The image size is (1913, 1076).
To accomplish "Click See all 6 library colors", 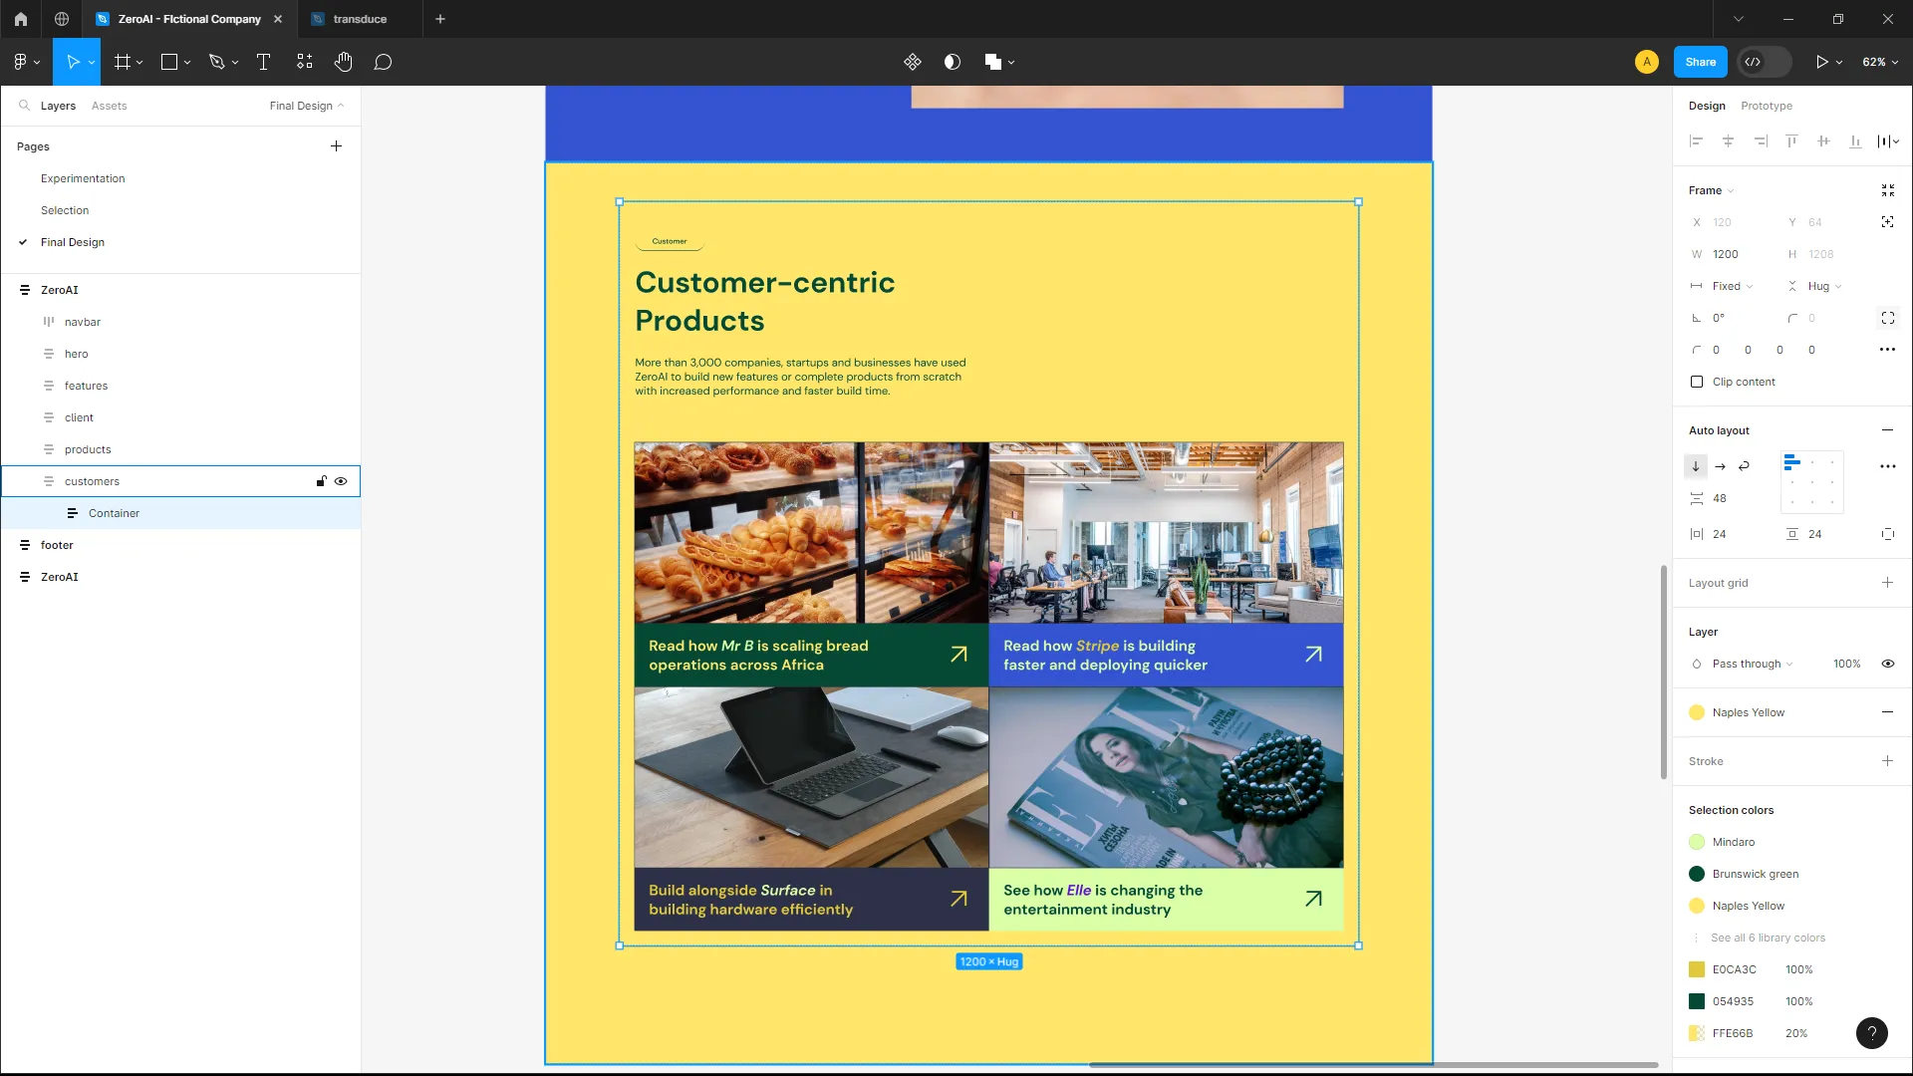I will pyautogui.click(x=1767, y=938).
